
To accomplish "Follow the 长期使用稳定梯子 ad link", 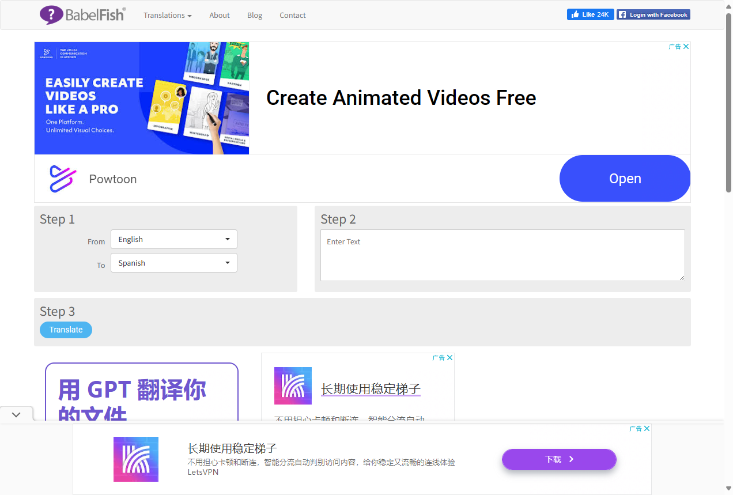I will (371, 389).
